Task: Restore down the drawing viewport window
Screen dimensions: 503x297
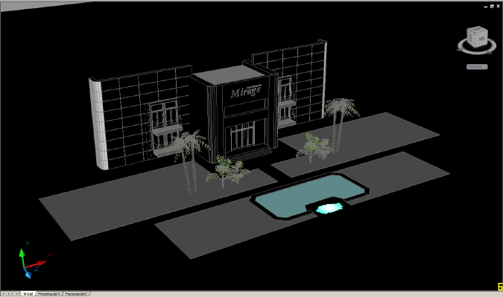Action: 492,6
